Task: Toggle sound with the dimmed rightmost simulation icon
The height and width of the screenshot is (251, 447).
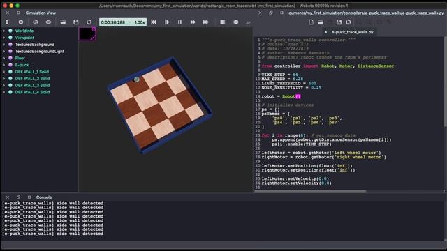Action: click(249, 22)
